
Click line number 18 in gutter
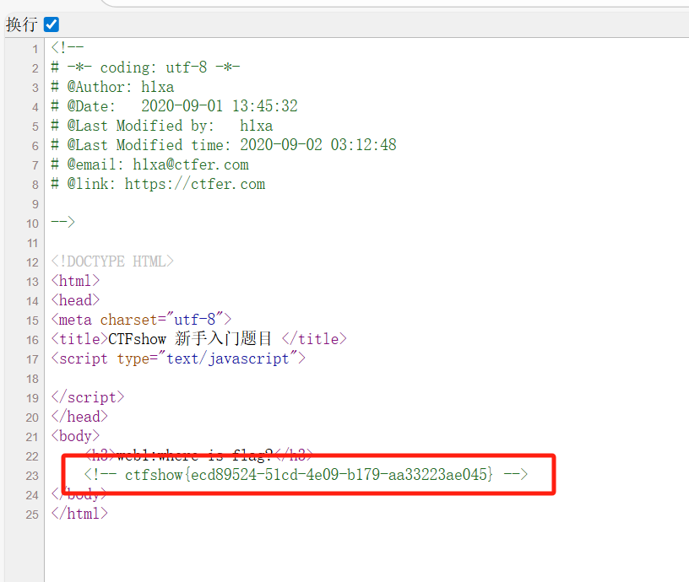pos(33,380)
